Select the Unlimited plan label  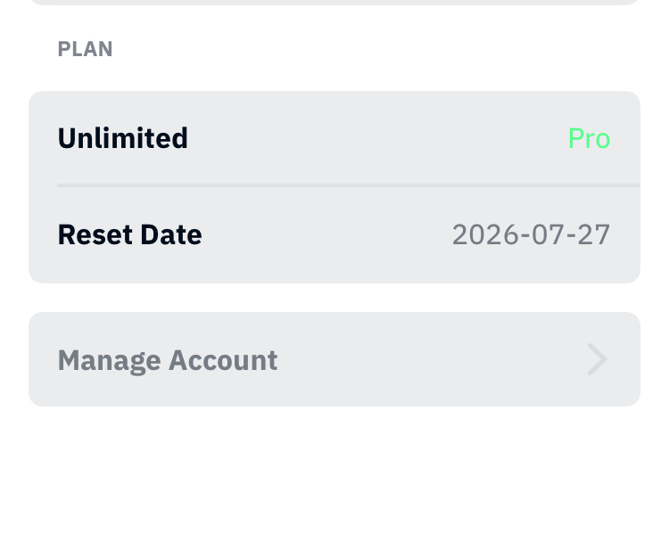tap(122, 138)
